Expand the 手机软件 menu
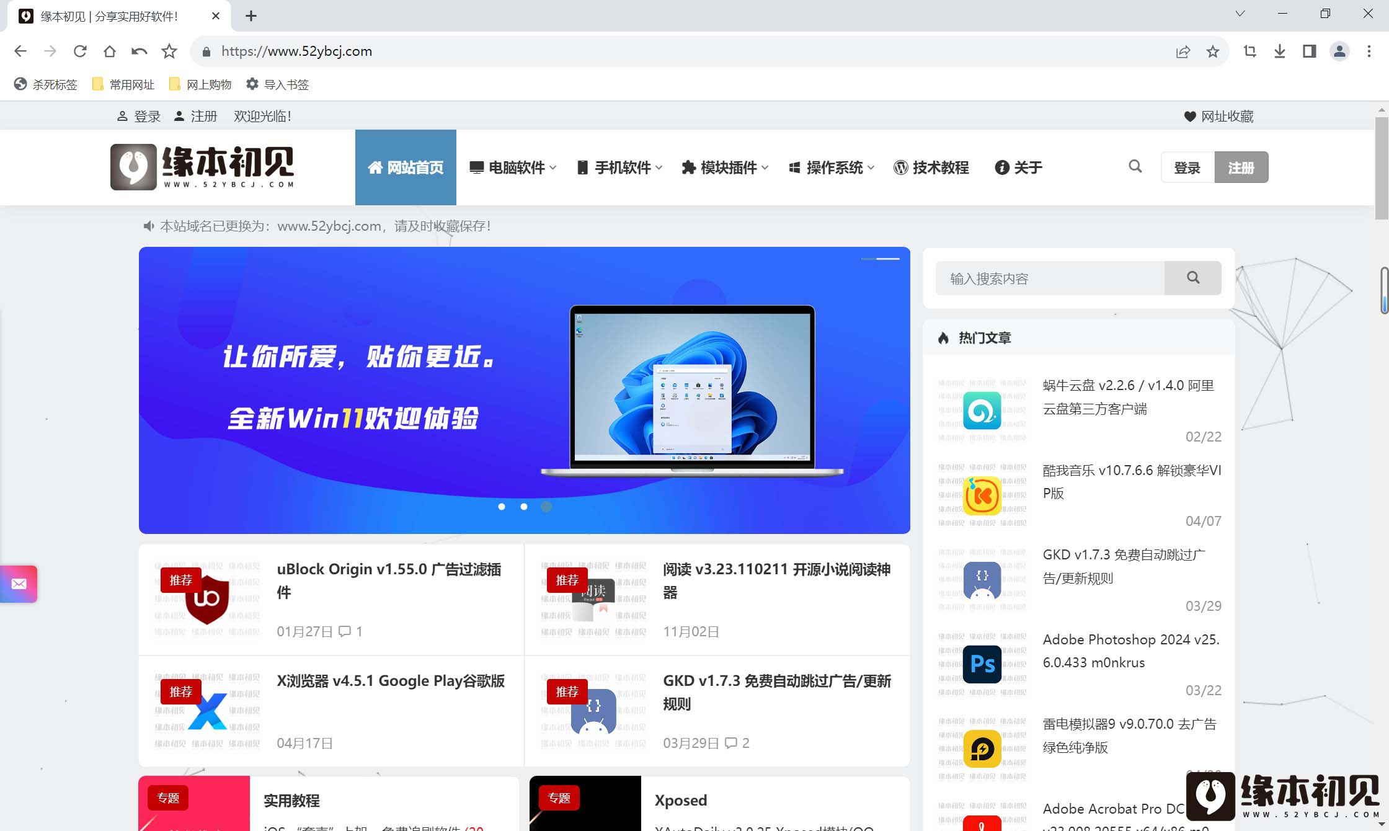The height and width of the screenshot is (831, 1389). click(x=619, y=167)
